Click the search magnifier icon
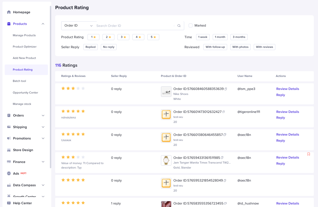The image size is (318, 207). coord(179,26)
